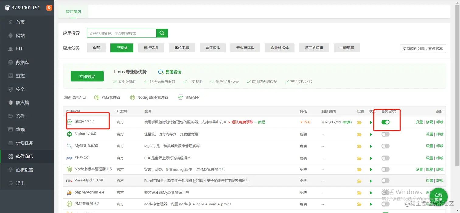
Task: Filter by 第三方应用 category
Action: click(314, 48)
